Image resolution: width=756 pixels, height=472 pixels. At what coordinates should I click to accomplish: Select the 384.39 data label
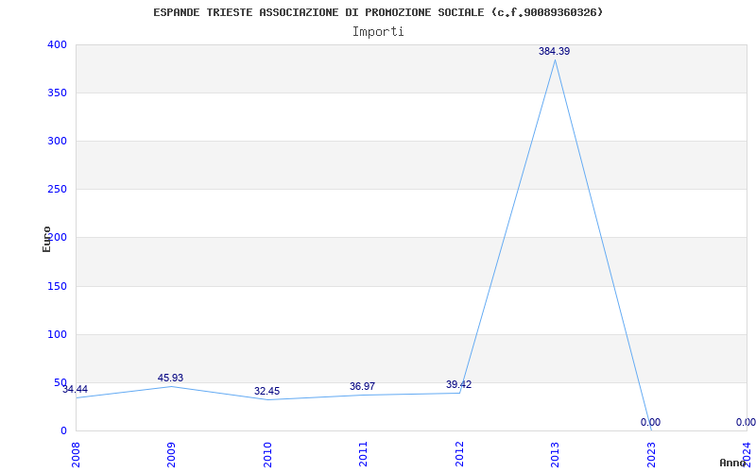coord(554,51)
